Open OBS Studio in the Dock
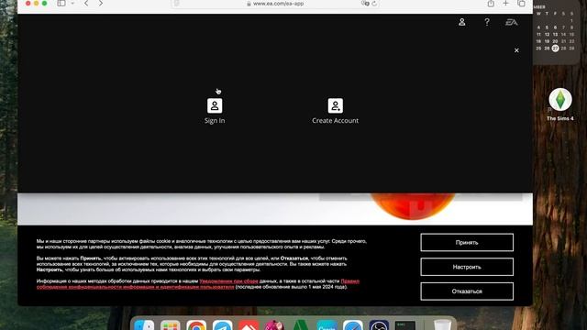The image size is (587, 330). click(379, 324)
